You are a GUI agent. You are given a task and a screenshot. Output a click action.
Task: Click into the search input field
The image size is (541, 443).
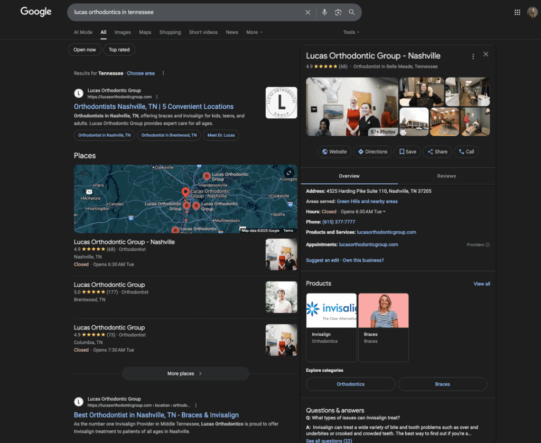[x=186, y=13]
